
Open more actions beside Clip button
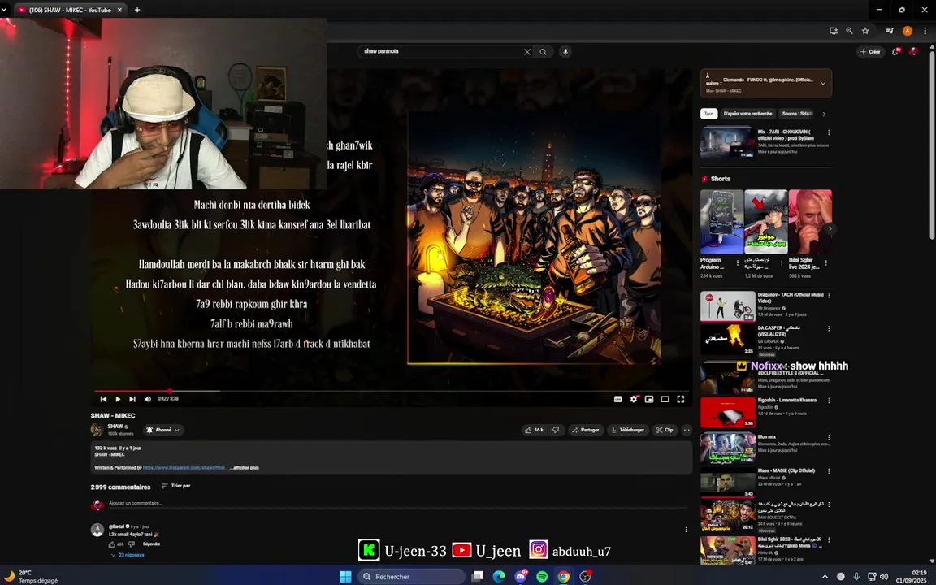coord(687,430)
